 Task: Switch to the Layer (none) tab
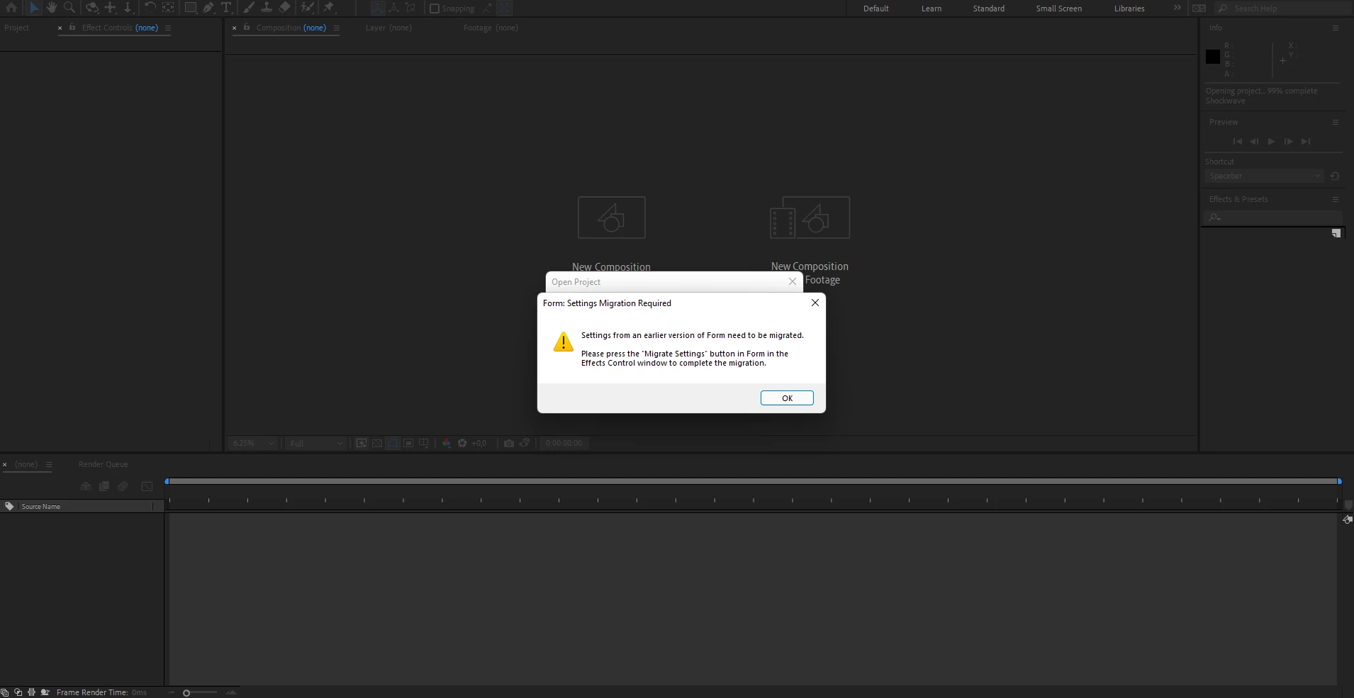click(x=388, y=28)
